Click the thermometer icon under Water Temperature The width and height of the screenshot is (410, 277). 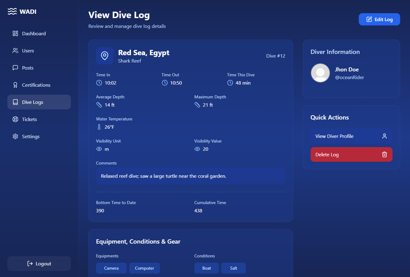(99, 127)
